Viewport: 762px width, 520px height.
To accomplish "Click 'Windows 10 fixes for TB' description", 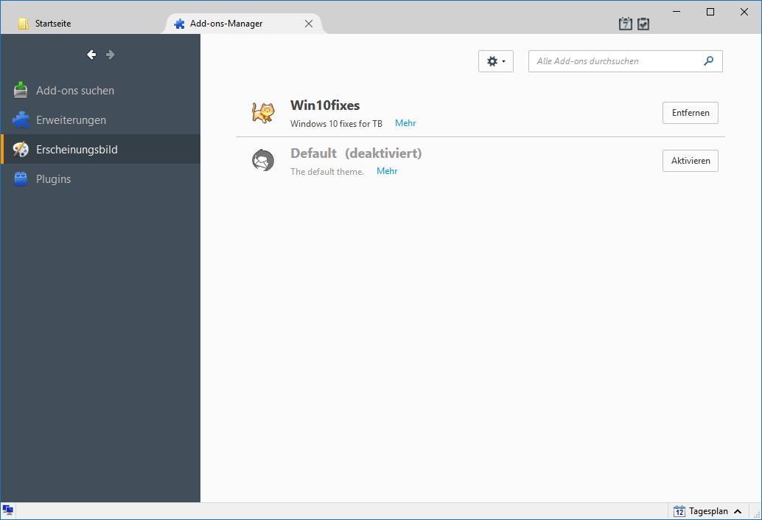I will (x=336, y=124).
